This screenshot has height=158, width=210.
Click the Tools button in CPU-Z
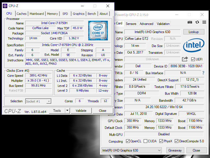[57, 111]
